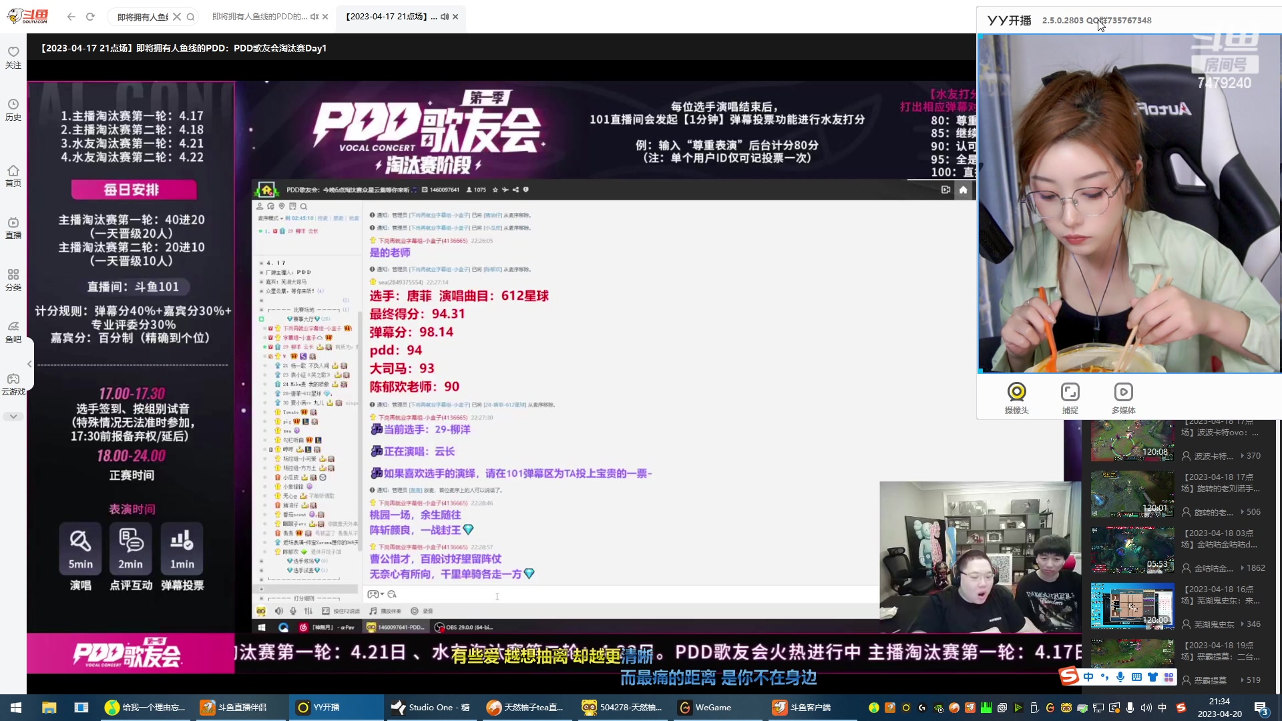Image resolution: width=1282 pixels, height=721 pixels.
Task: Go to 首页 home in the sidebar
Action: (13, 176)
